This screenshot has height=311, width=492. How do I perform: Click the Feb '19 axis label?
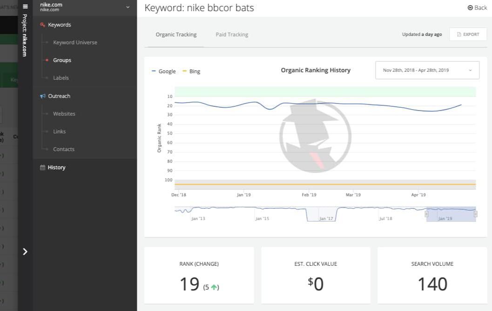click(x=309, y=194)
